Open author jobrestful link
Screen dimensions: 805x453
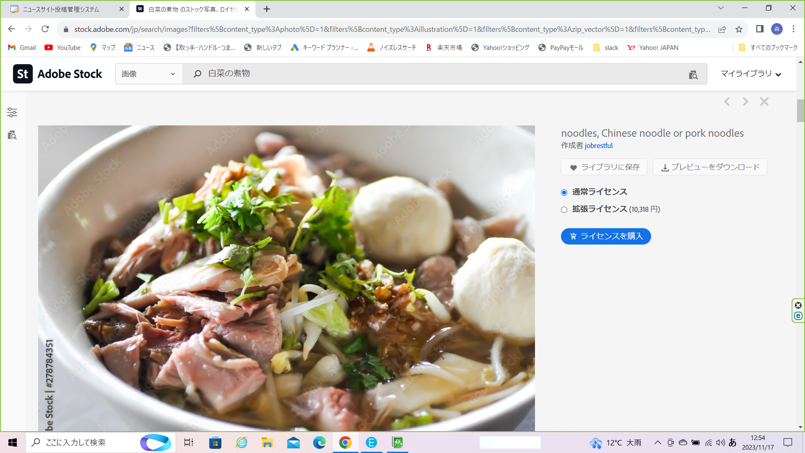coord(599,146)
